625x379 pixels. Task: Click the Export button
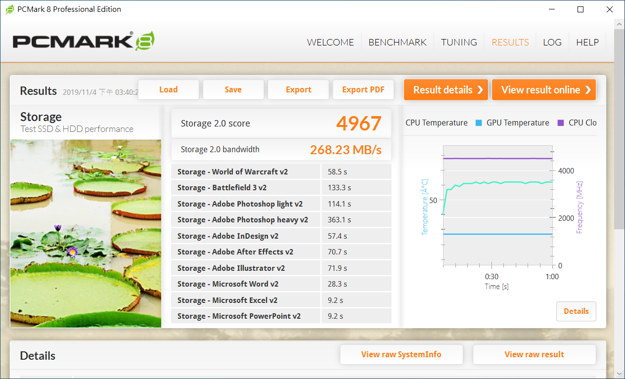[299, 89]
